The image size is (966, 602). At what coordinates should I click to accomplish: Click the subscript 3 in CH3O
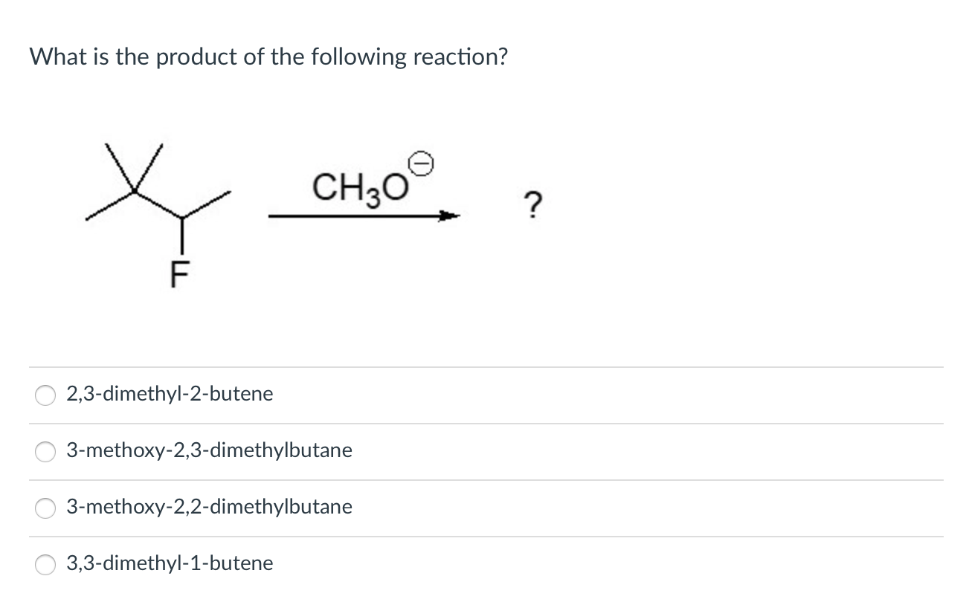pos(374,197)
